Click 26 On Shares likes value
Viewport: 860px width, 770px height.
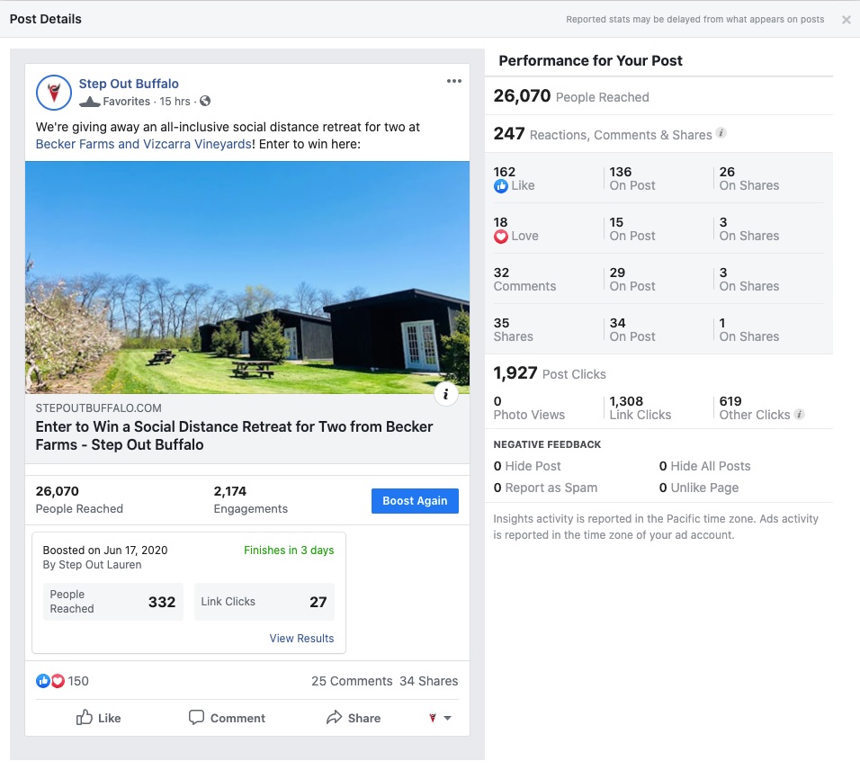(x=748, y=178)
